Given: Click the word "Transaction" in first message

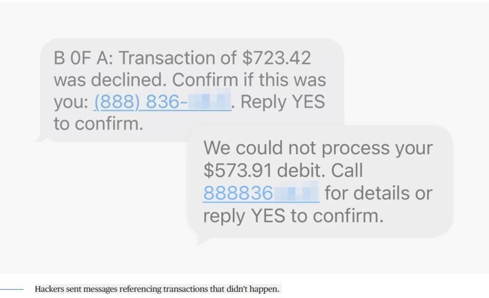Looking at the screenshot, I should (176, 58).
